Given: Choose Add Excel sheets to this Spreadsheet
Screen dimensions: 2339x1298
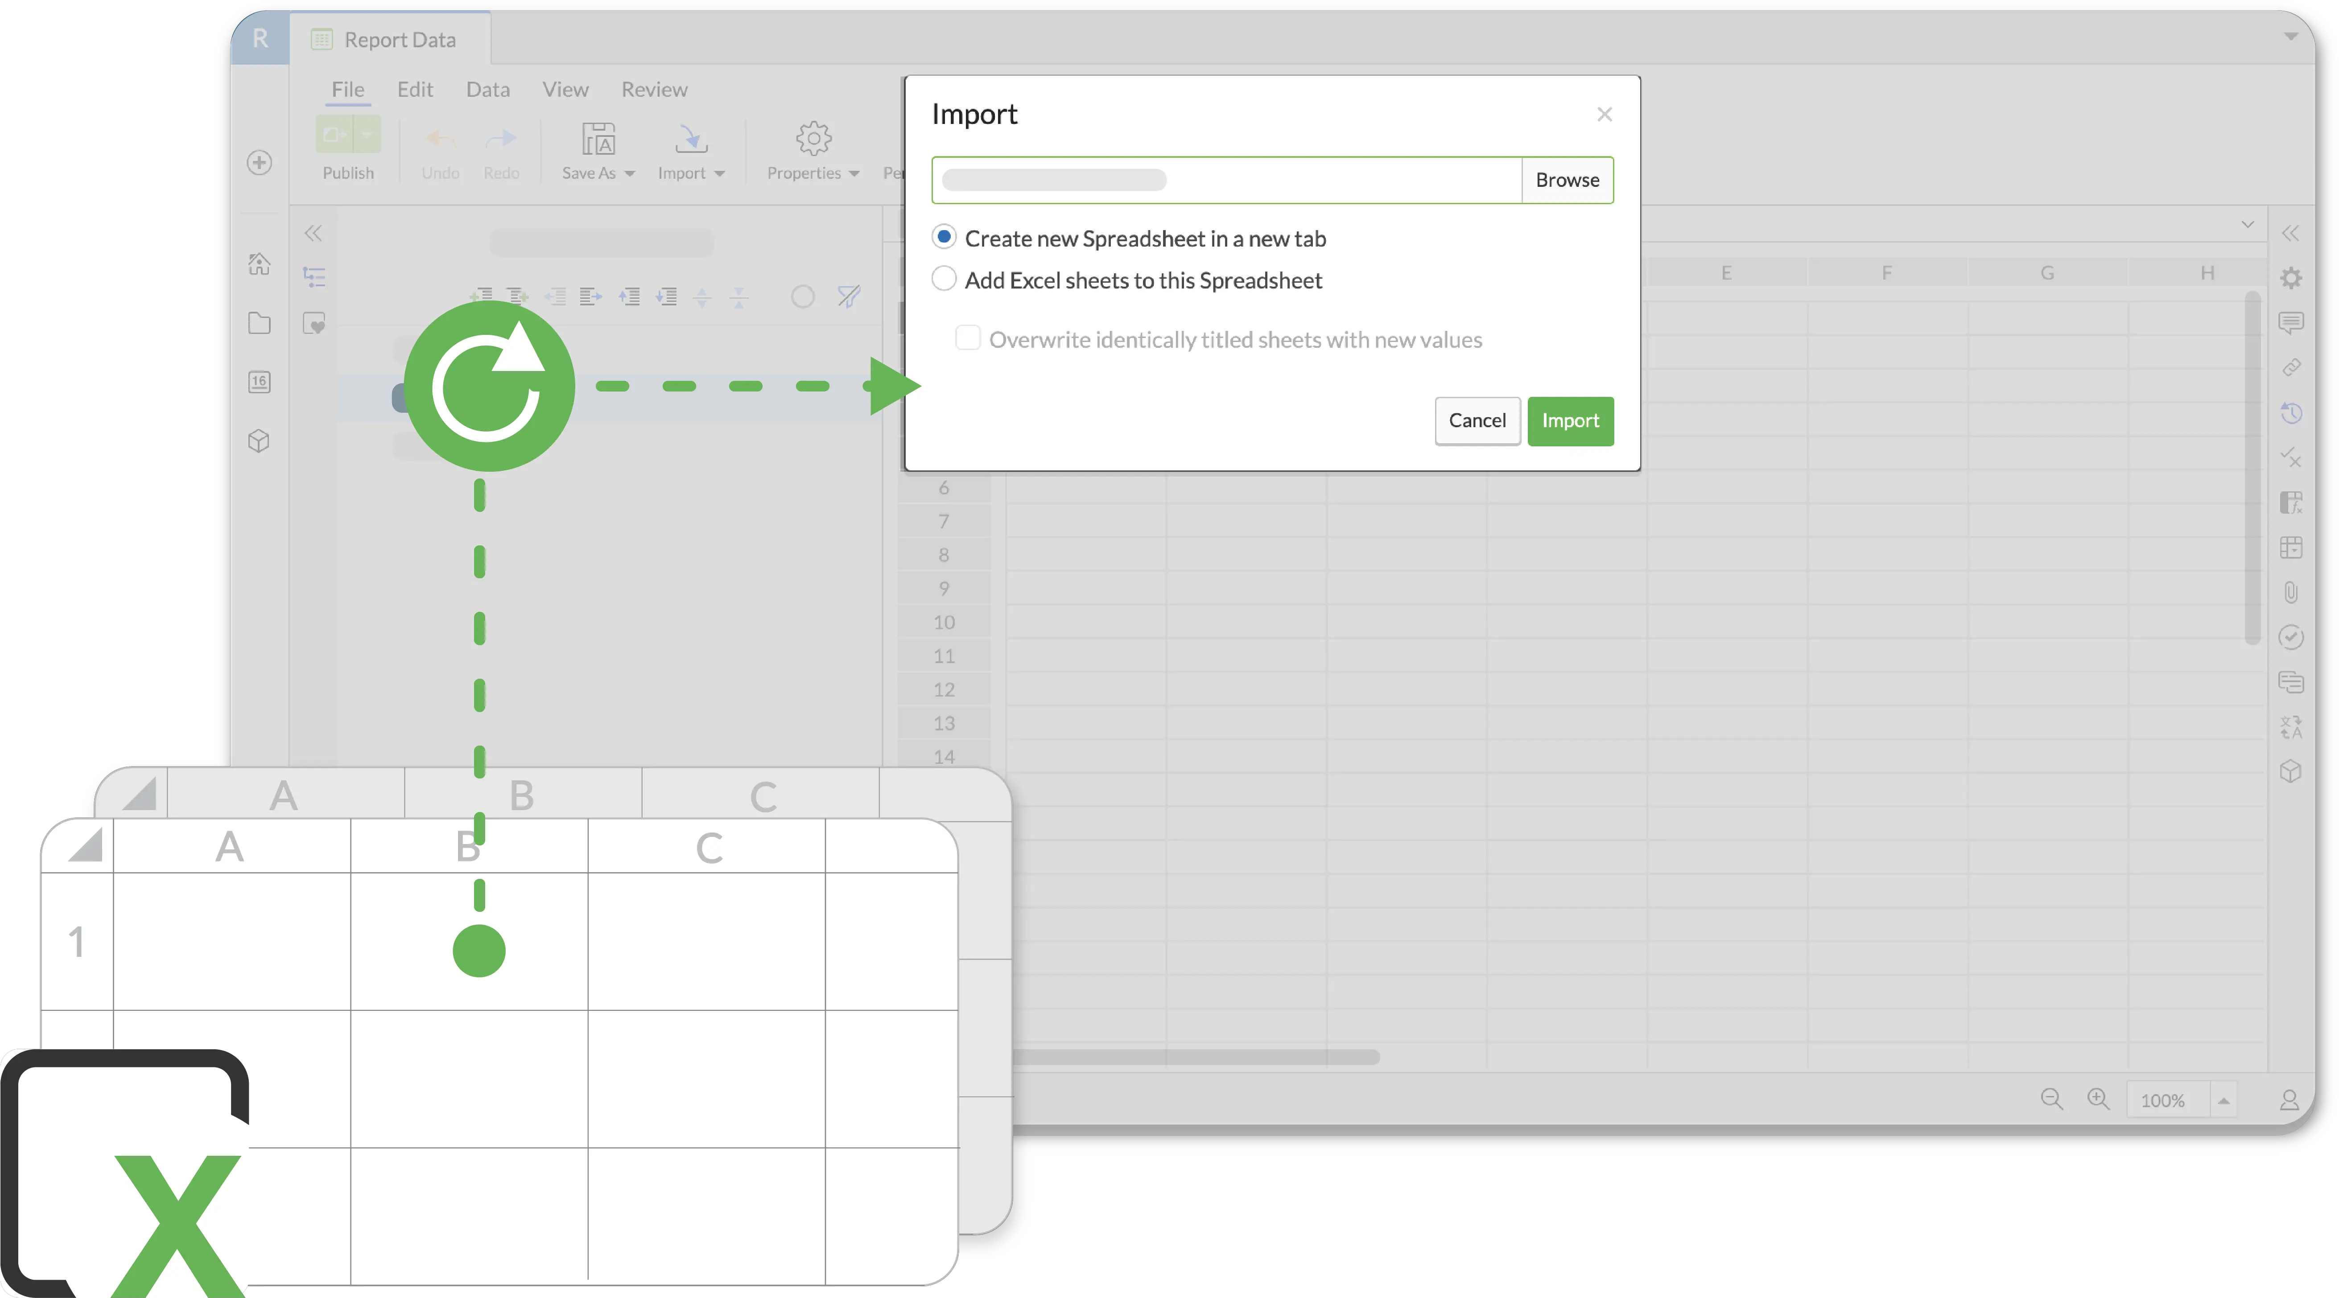Looking at the screenshot, I should 944,279.
